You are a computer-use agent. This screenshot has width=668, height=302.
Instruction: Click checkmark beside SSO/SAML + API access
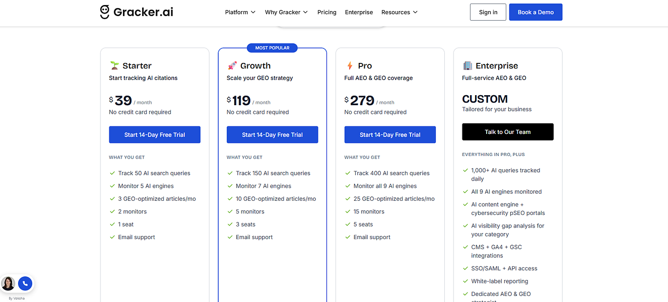pos(466,268)
